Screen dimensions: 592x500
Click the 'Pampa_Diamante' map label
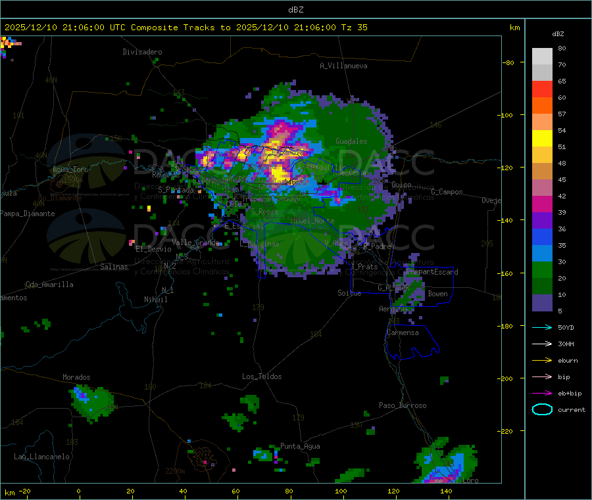[28, 214]
